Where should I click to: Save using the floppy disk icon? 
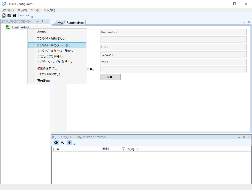(15, 15)
